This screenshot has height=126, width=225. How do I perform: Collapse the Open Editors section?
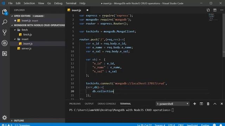12,16
